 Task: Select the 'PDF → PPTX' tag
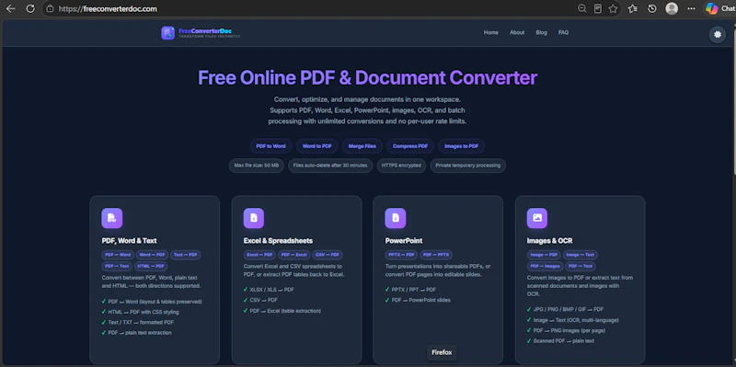pos(436,255)
